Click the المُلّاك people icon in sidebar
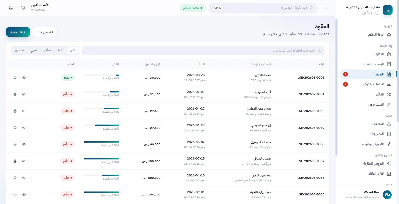399x204 pixels. click(389, 94)
